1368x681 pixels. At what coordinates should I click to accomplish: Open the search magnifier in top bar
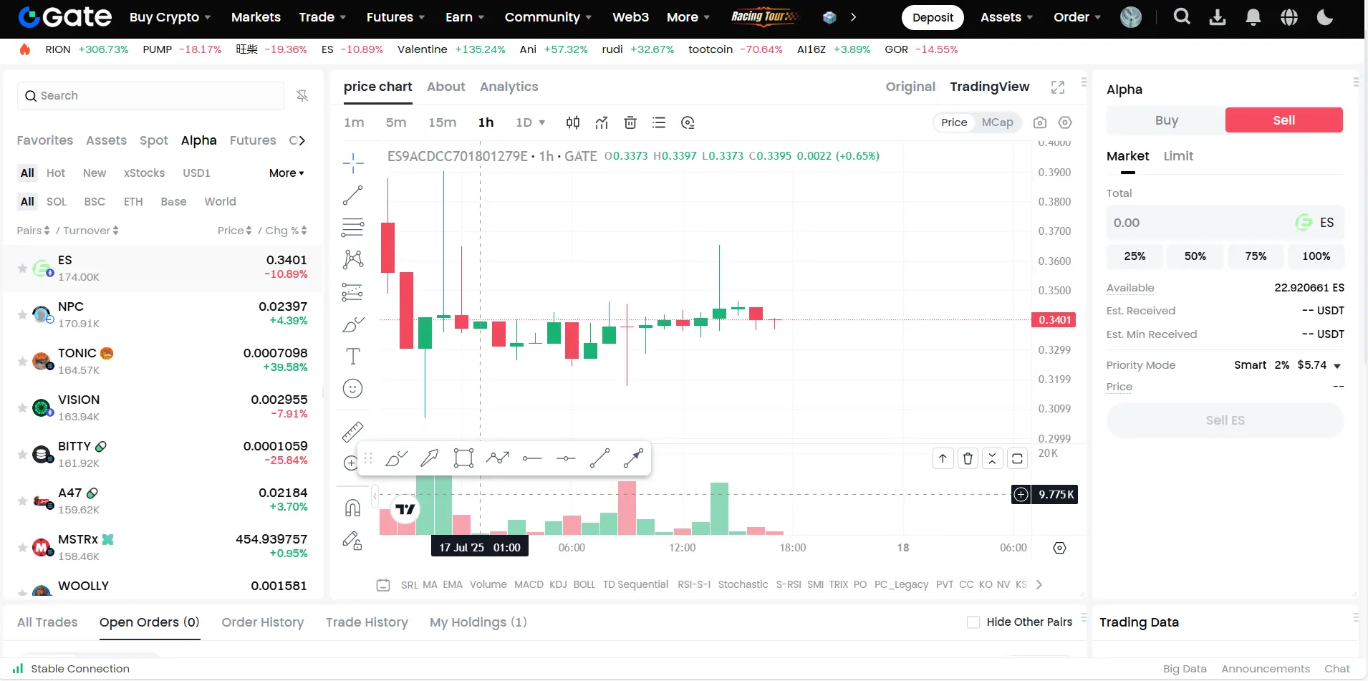tap(1182, 16)
